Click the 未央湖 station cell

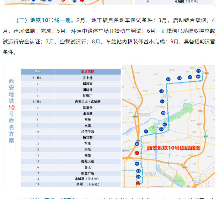pos(88,114)
